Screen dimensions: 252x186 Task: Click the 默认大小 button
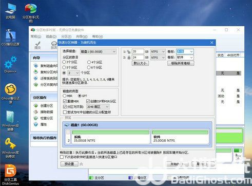click(140, 63)
